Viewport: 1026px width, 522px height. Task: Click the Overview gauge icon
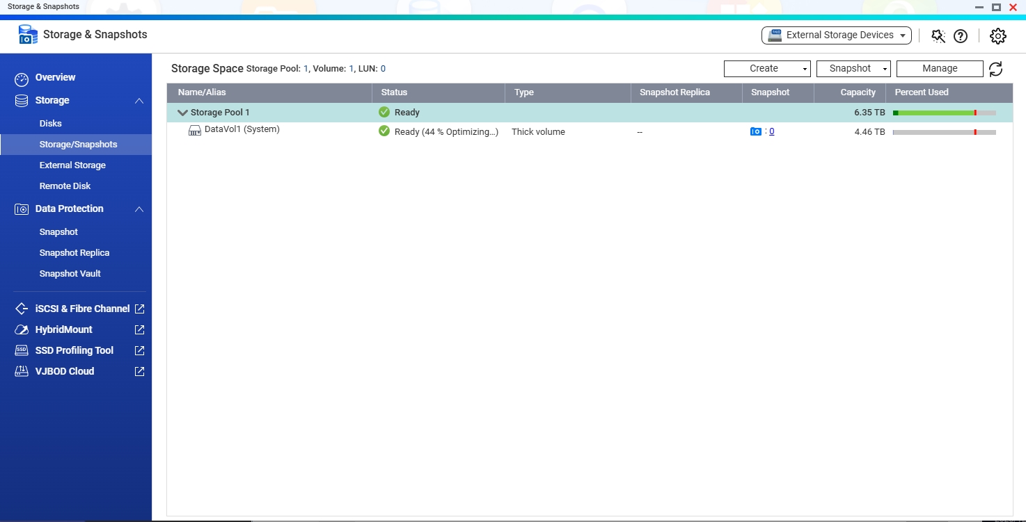[22, 78]
